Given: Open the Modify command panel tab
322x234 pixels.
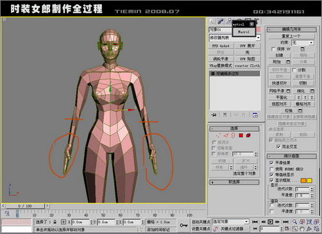Looking at the screenshot, I should (x=221, y=21).
